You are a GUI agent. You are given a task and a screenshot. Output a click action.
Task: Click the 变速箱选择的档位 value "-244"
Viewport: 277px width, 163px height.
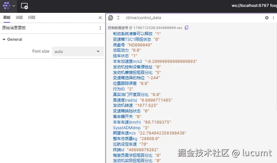pos(153,78)
